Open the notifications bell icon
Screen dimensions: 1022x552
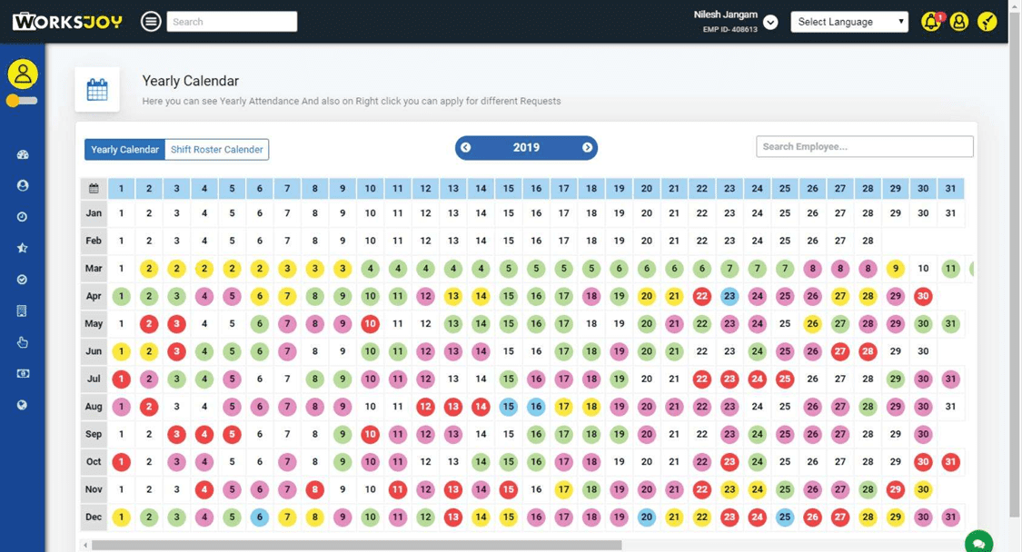tap(930, 22)
